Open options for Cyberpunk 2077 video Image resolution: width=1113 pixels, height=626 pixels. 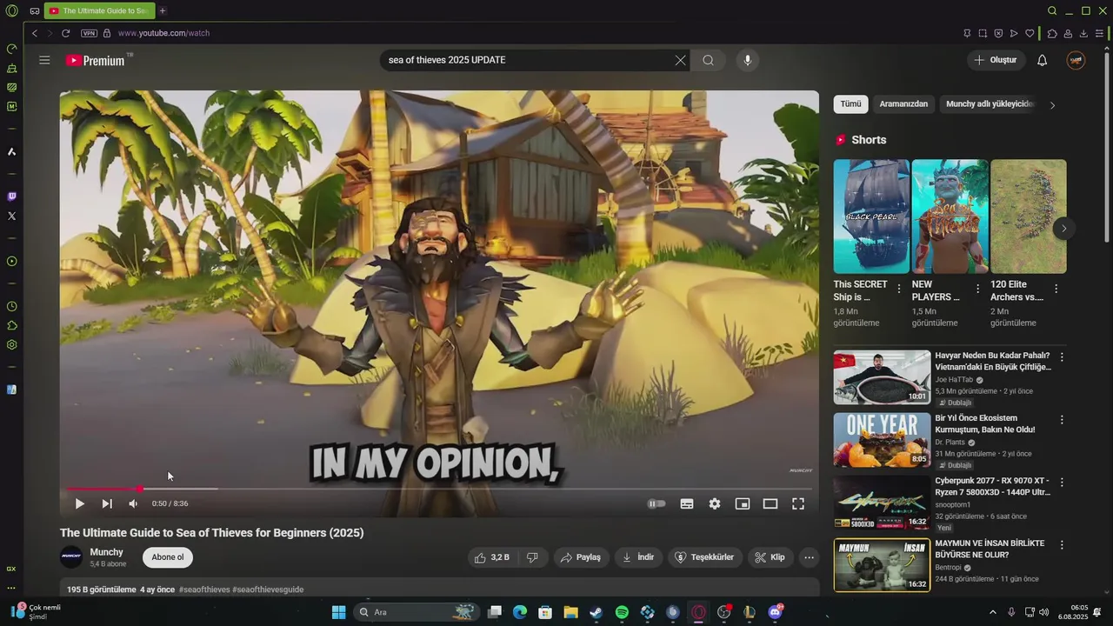tap(1062, 483)
